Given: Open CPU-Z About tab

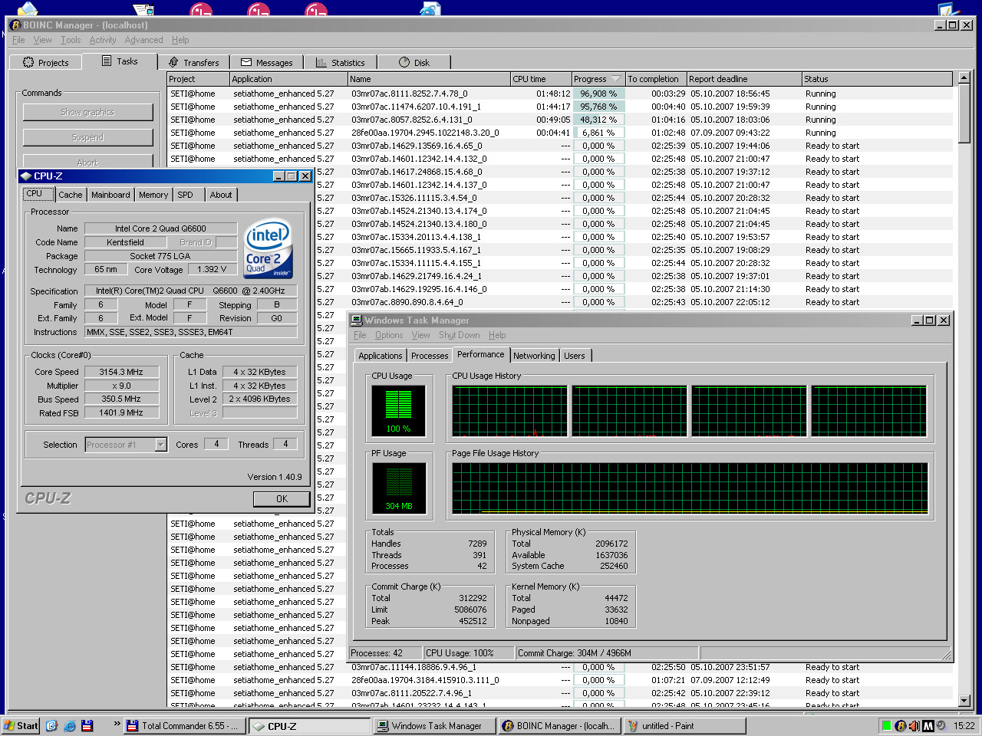Looking at the screenshot, I should click(221, 195).
